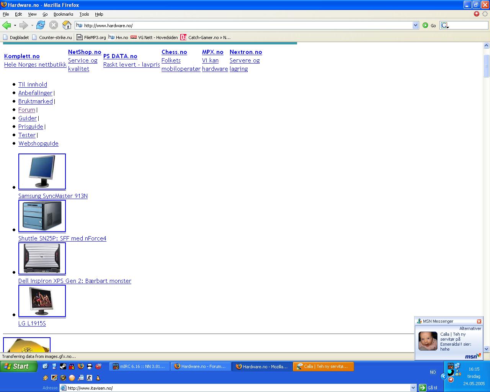Click the Adblock red icon beside menu bar
Screen dimensions: 490x392
tap(477, 14)
